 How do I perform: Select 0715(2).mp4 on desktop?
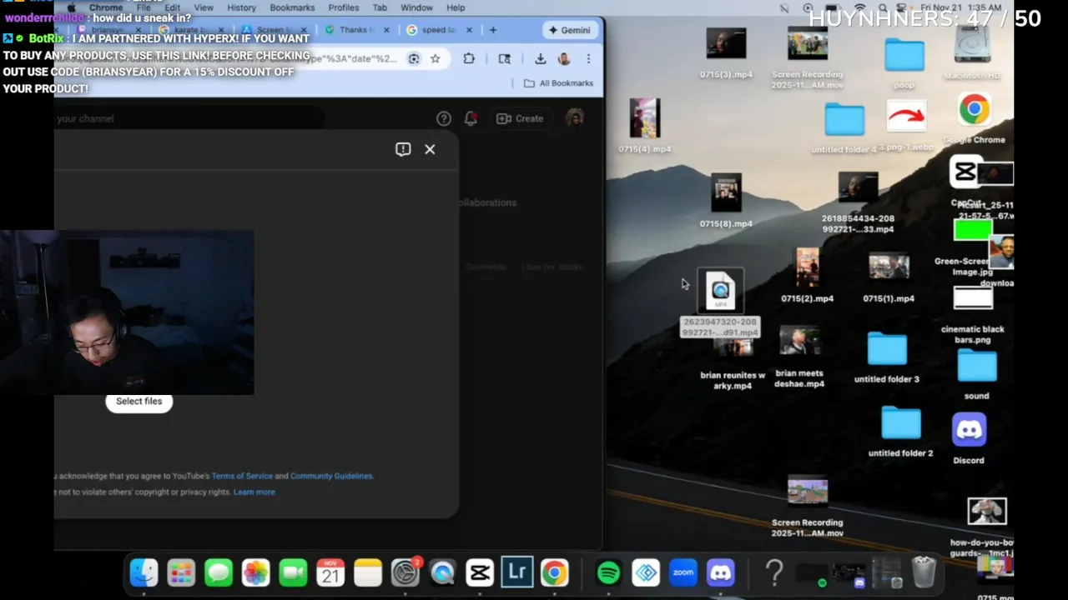(807, 275)
